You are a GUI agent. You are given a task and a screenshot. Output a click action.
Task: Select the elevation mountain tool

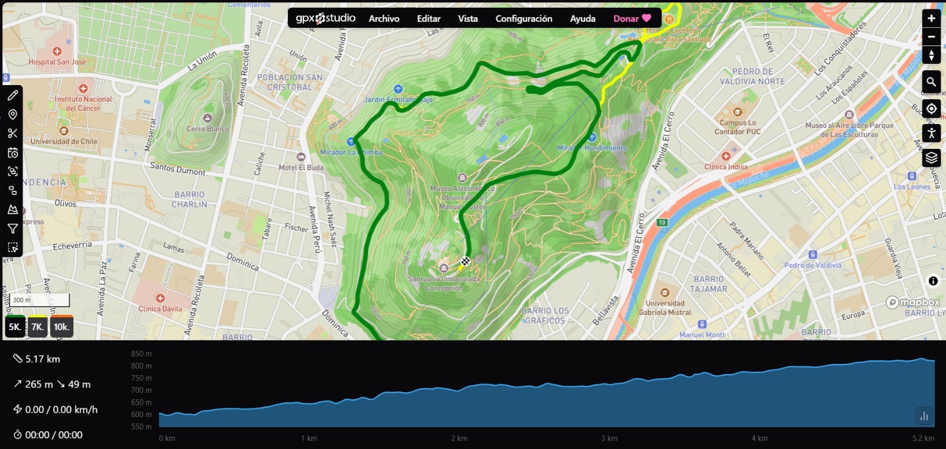[x=12, y=209]
